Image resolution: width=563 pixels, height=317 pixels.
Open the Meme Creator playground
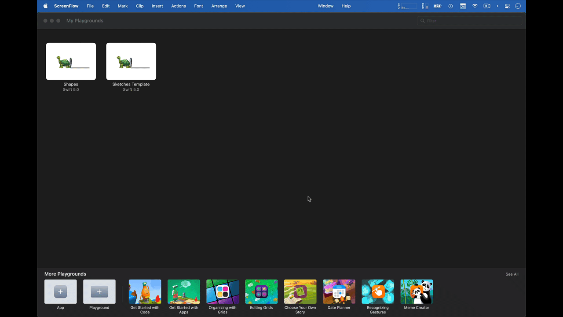416,291
